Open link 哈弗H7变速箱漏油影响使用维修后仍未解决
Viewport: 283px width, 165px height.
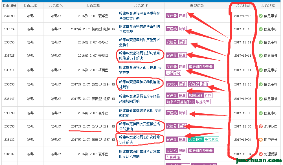click(x=139, y=56)
